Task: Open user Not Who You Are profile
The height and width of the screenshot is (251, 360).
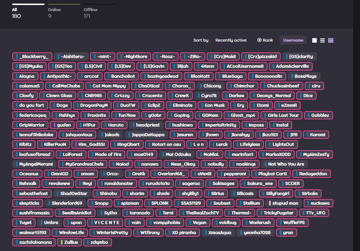Action: tap(285, 164)
